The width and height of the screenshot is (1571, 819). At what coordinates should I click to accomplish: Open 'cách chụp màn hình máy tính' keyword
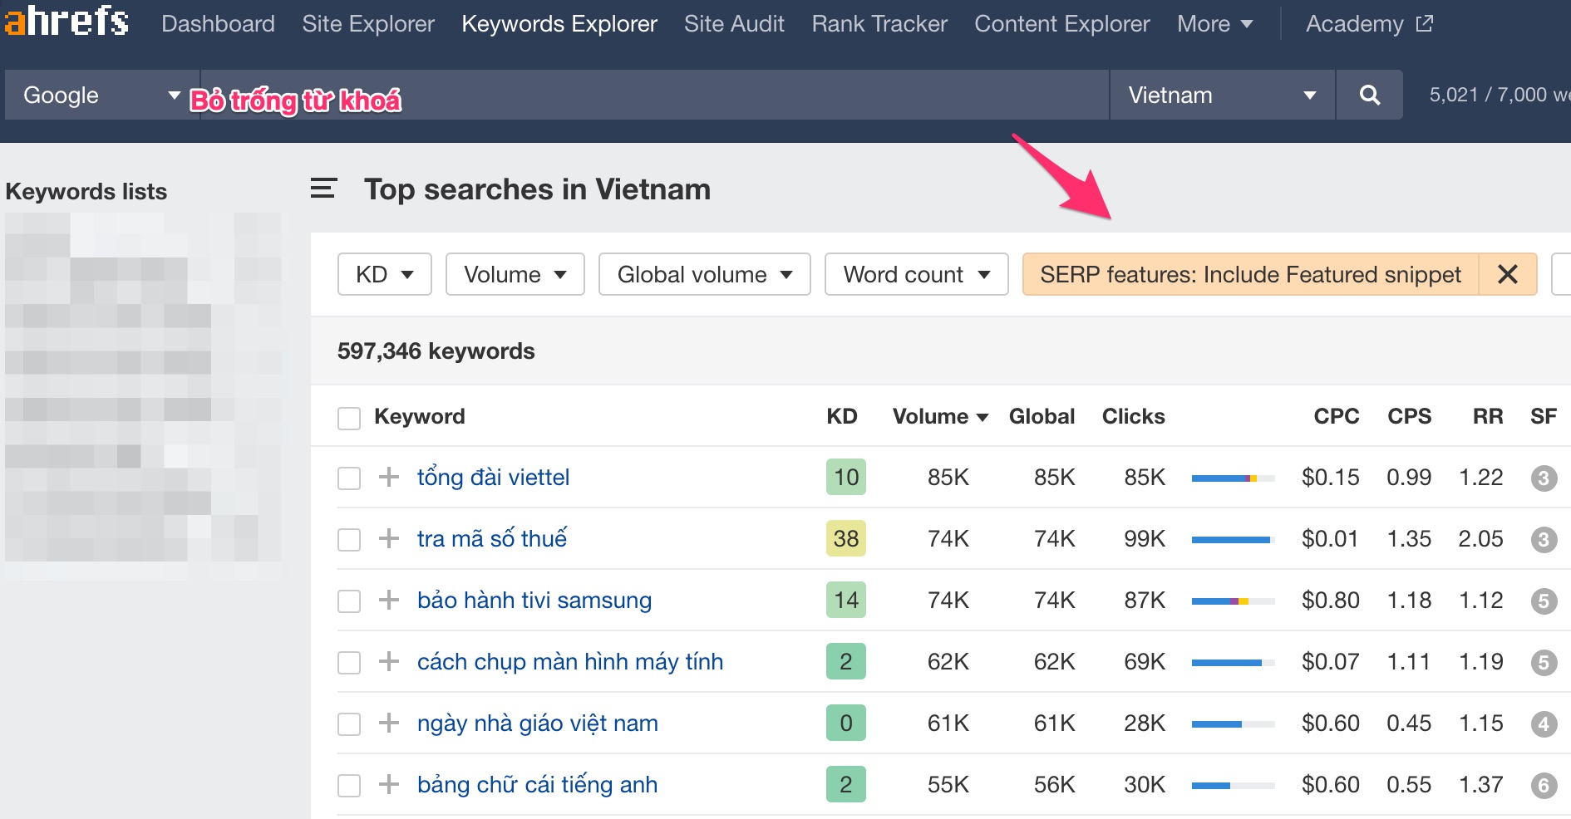[570, 661]
